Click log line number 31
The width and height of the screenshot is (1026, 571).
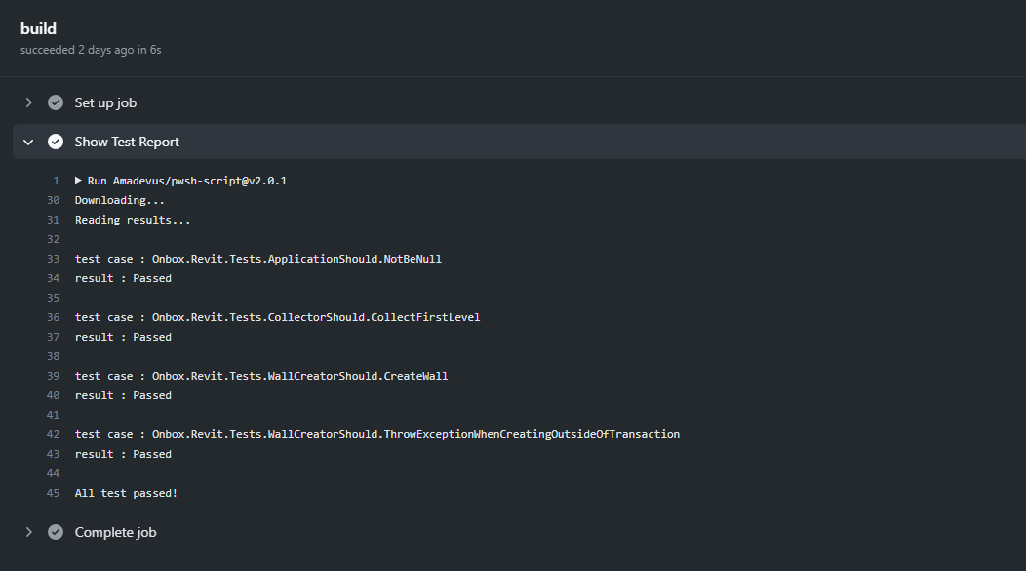[x=53, y=220]
